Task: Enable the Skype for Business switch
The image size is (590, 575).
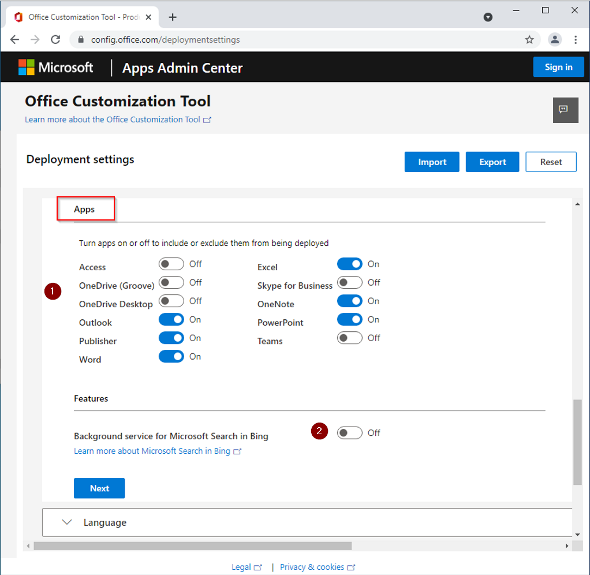Action: 350,283
